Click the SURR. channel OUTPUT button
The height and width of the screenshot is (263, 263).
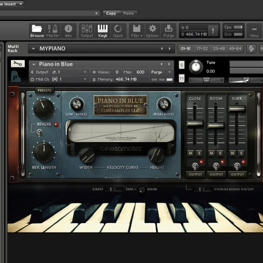[x=237, y=174]
